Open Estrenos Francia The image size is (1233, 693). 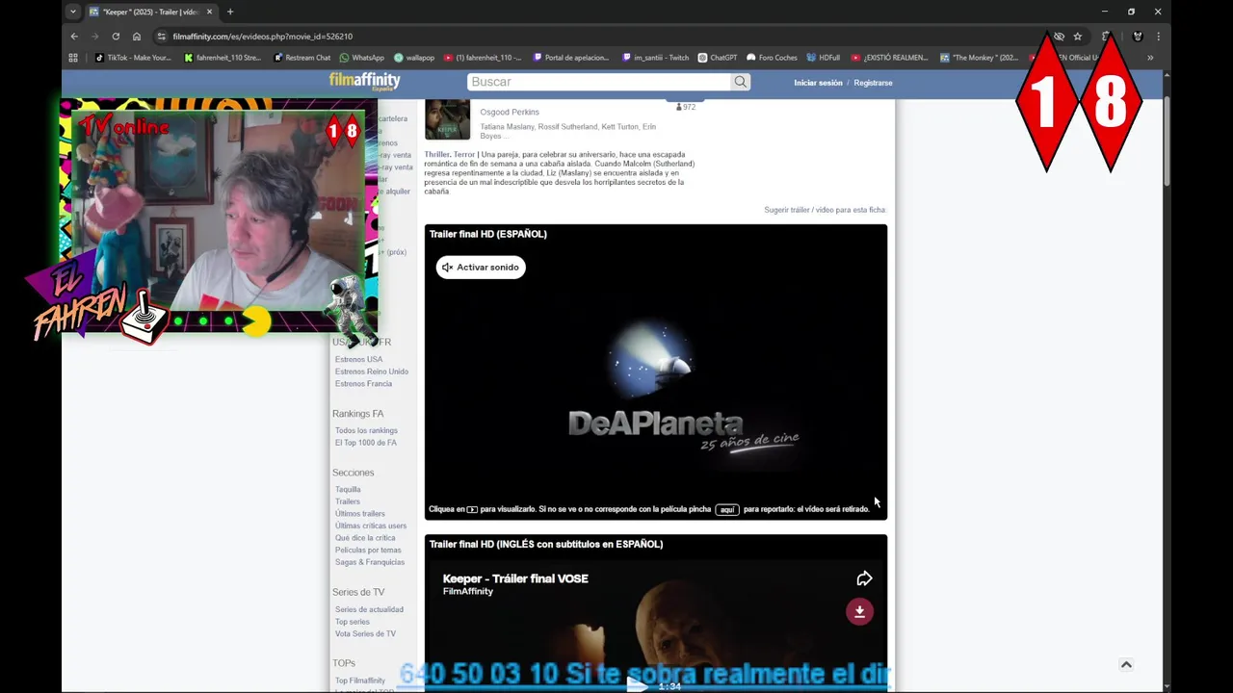click(363, 383)
